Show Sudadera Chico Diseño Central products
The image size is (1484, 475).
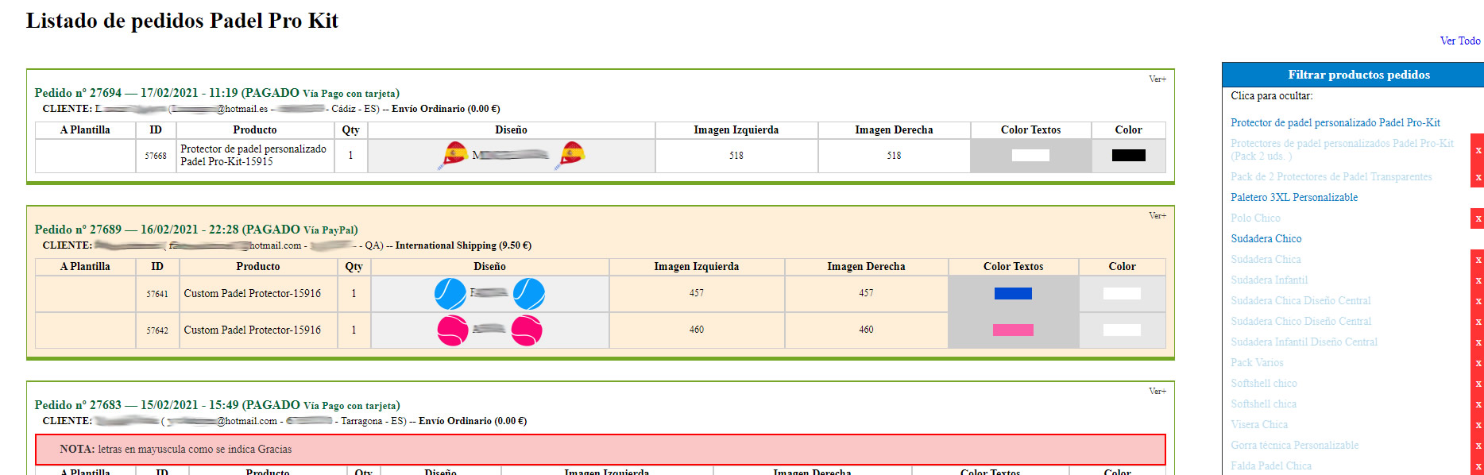point(1301,321)
